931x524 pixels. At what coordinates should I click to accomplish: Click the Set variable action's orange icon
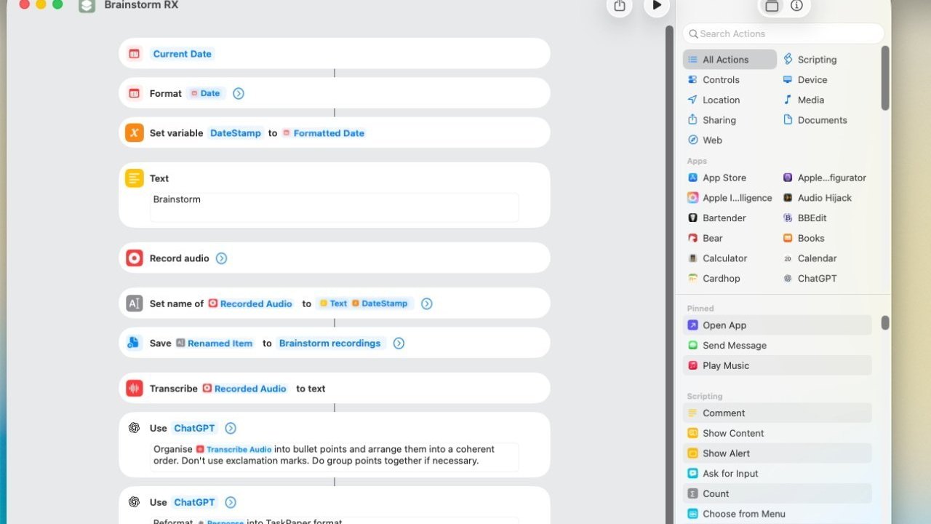(134, 133)
